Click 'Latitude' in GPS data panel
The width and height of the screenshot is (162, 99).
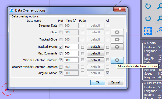[x=150, y=47]
